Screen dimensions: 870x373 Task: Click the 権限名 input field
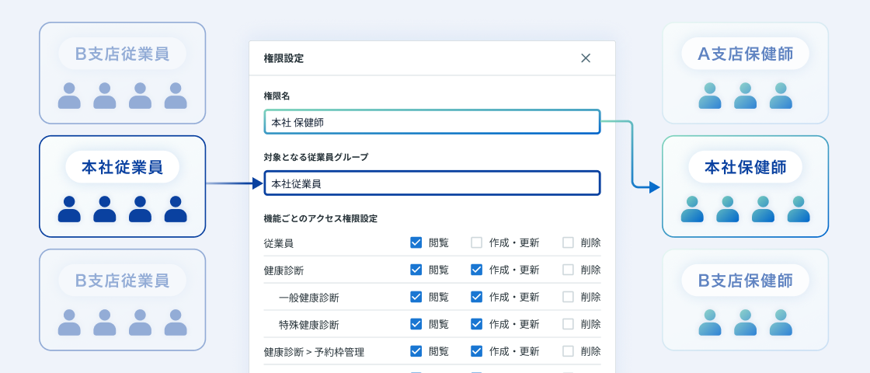click(x=432, y=122)
